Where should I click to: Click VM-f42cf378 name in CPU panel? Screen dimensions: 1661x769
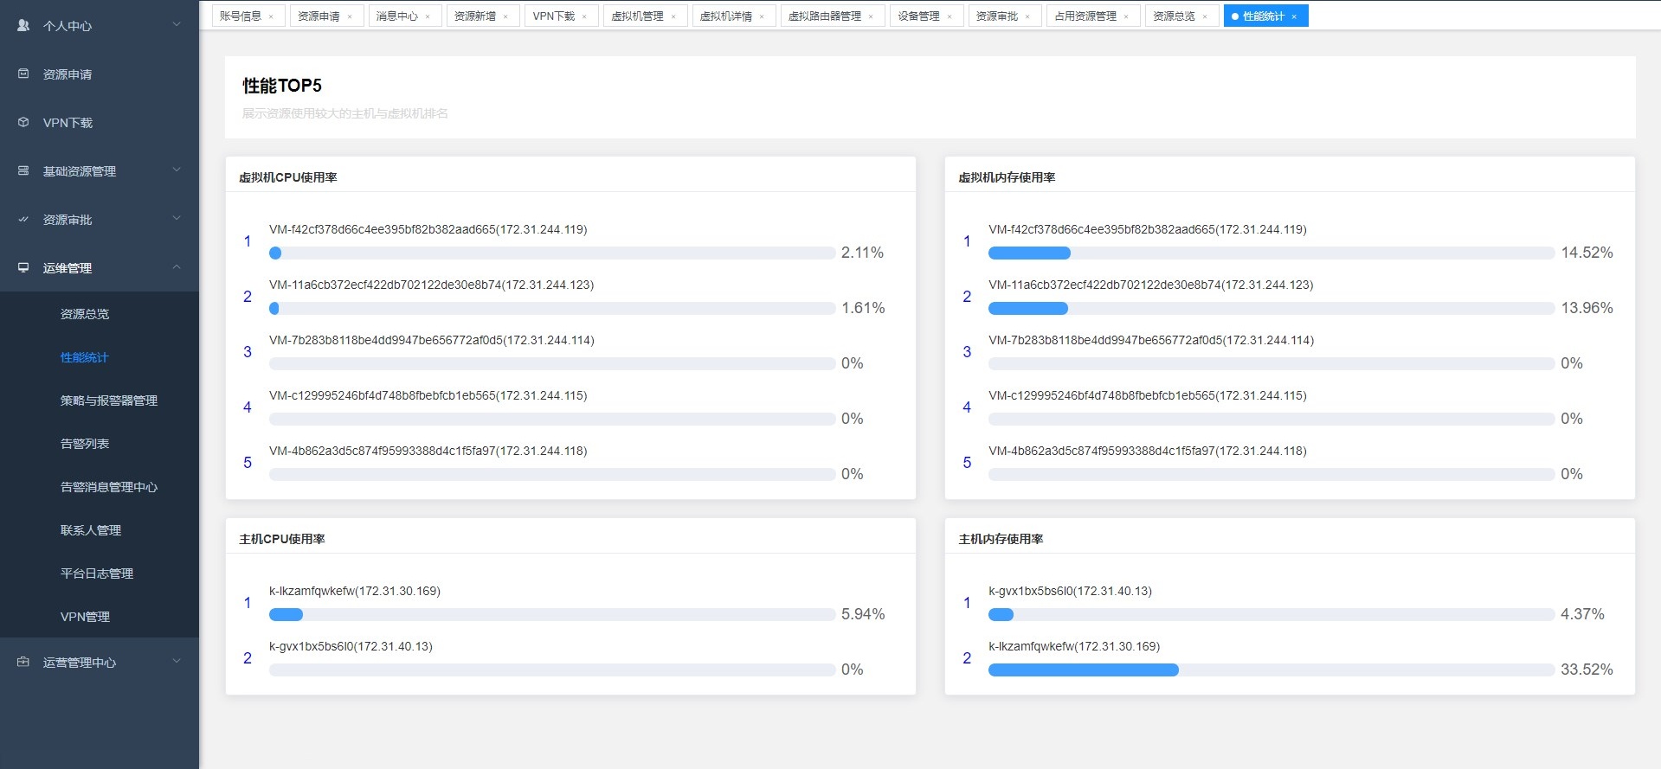pyautogui.click(x=428, y=230)
